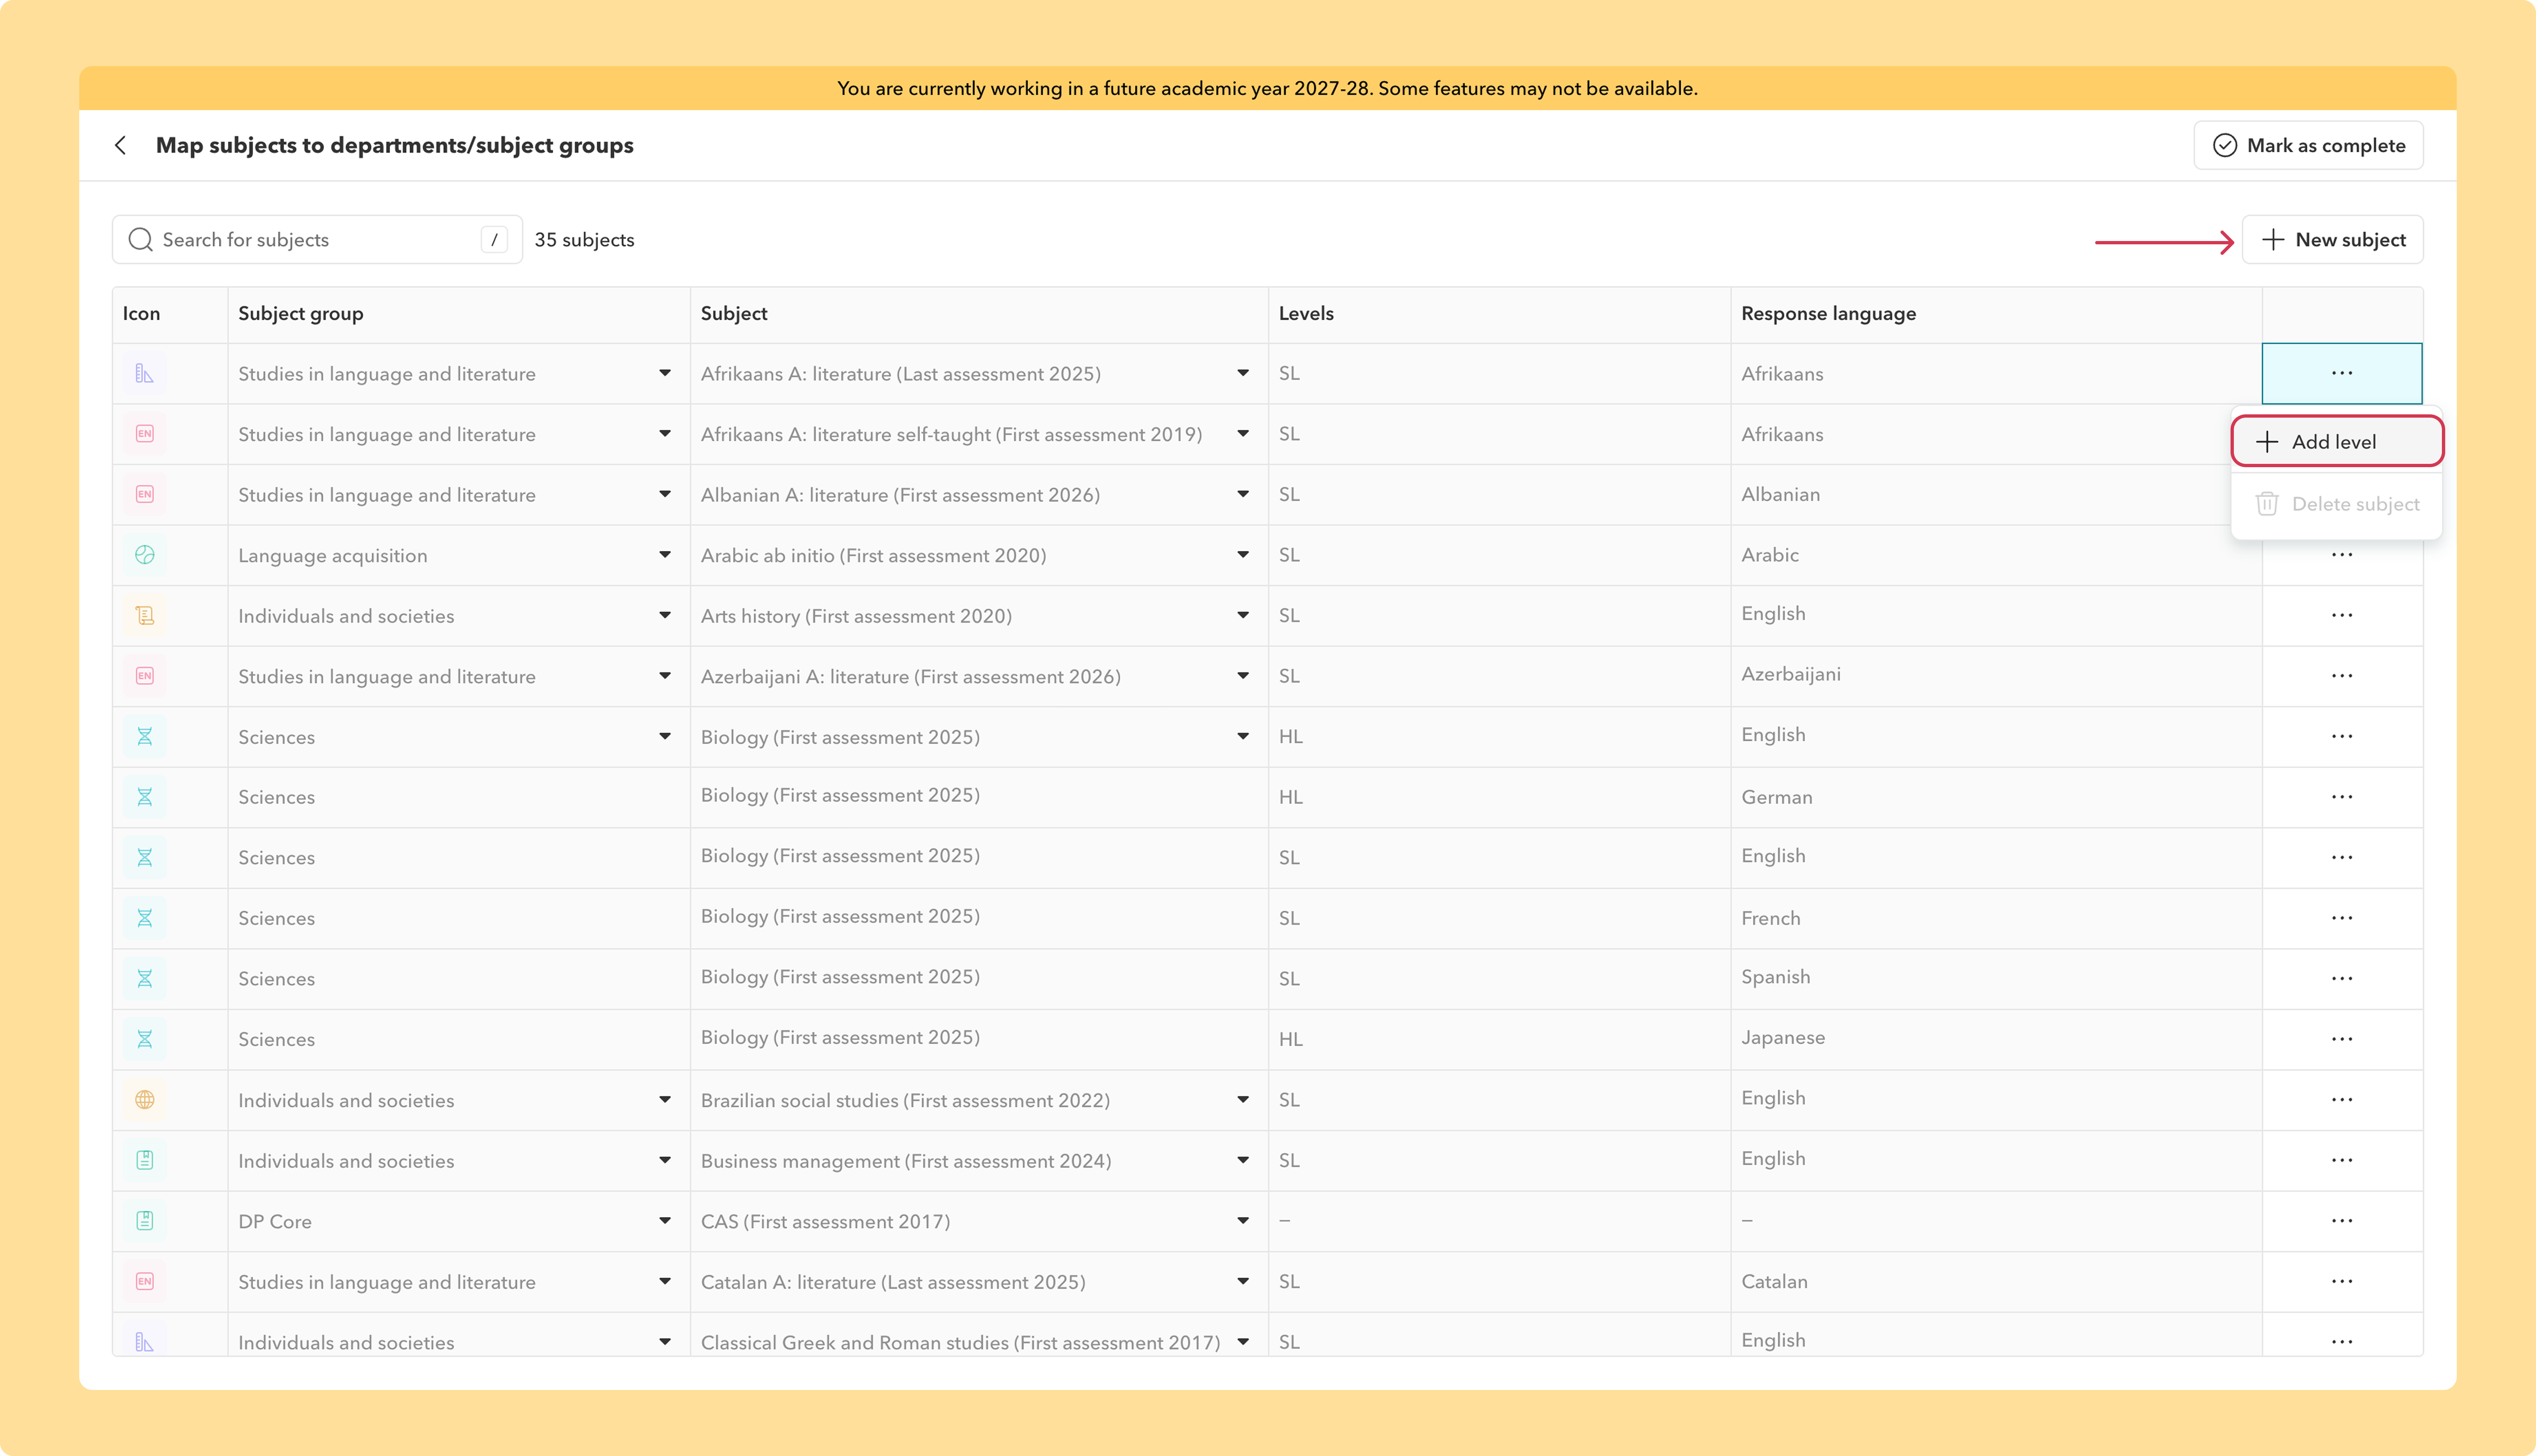The height and width of the screenshot is (1456, 2536).
Task: Open the subject dropdown for Albanian A: literature
Action: (x=1243, y=494)
